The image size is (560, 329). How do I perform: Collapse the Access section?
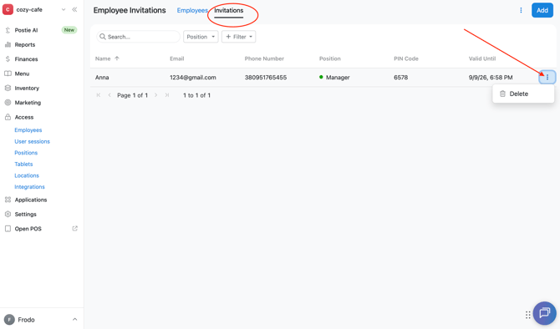(24, 117)
